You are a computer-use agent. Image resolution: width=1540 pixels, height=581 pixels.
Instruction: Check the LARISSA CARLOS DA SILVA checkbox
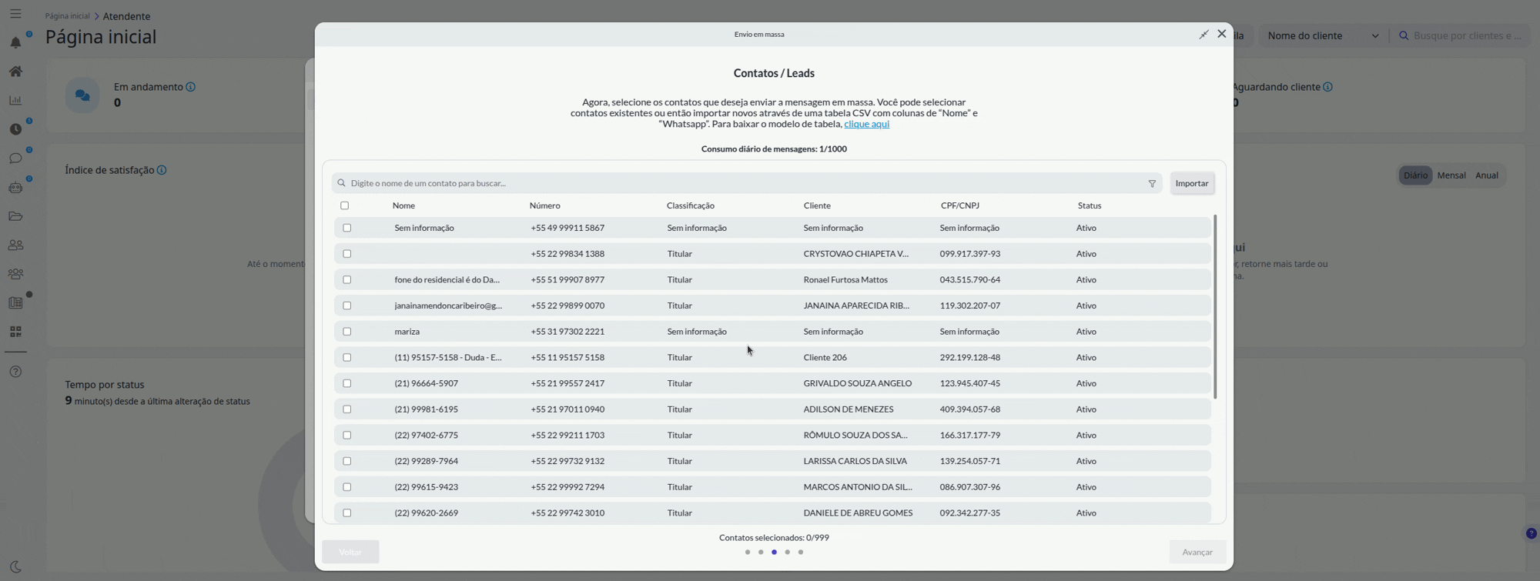pos(347,461)
